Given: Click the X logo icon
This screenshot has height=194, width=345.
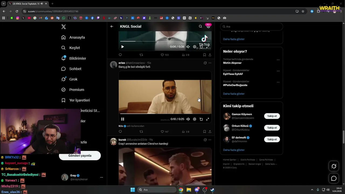Looking at the screenshot, I should 63,27.
